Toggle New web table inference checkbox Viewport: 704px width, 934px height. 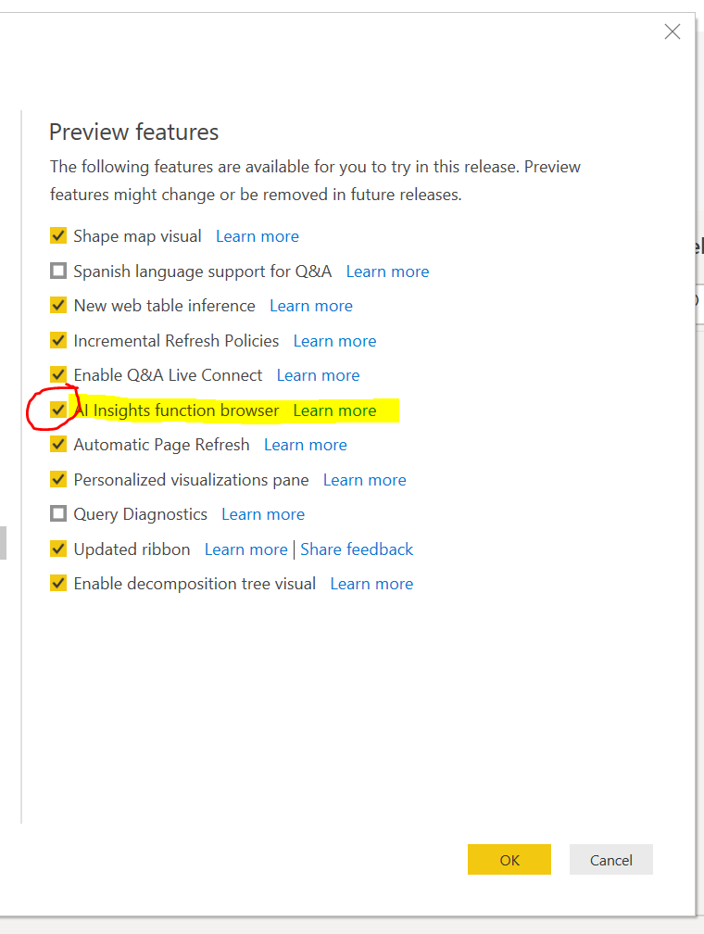point(58,306)
